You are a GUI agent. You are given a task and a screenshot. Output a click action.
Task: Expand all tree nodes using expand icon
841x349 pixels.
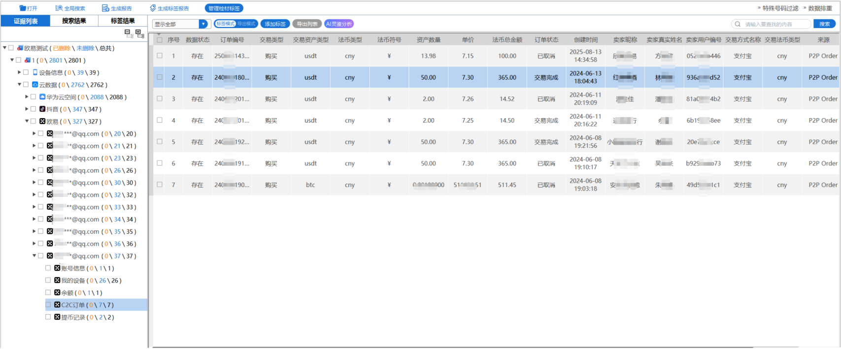139,33
